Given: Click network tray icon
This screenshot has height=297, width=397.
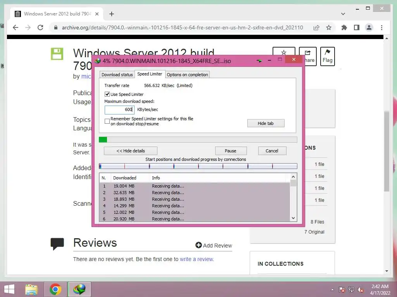Looking at the screenshot, I should [351, 290].
